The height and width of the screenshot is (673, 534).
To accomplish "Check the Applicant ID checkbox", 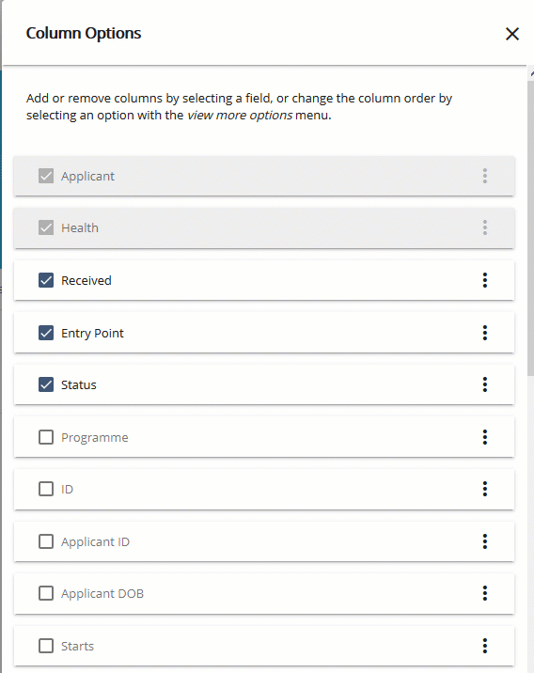I will point(46,541).
